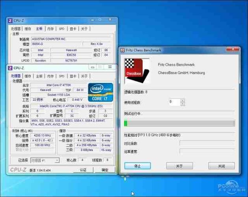
Task: Click the 关于 button in Fritz Chess Benchmark
Action: click(x=179, y=166)
